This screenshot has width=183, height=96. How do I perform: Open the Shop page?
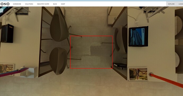click(63, 4)
